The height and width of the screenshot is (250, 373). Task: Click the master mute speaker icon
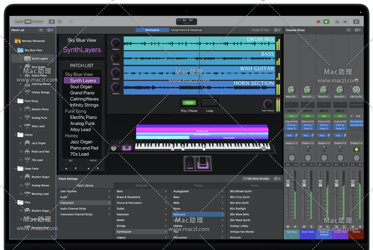(345, 22)
